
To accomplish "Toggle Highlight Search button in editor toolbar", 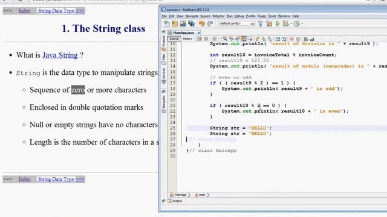I will point(244,39).
